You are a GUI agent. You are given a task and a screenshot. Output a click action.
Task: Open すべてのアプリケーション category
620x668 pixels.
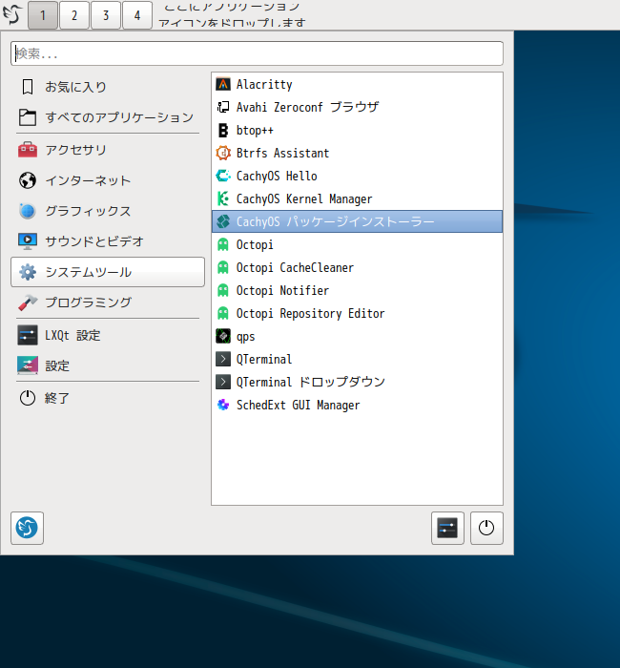point(118,117)
